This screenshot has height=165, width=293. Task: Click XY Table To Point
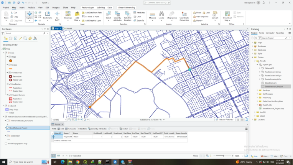click(x=91, y=16)
